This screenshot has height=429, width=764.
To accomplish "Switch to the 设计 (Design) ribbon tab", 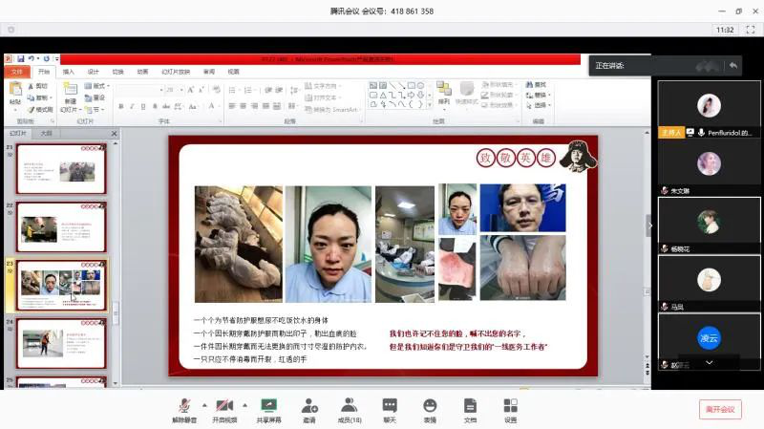I will tap(93, 72).
